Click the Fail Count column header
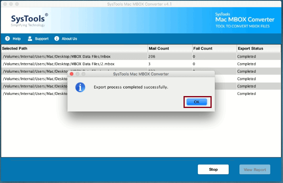Viewport: 283px width, 183px height. tap(203, 48)
